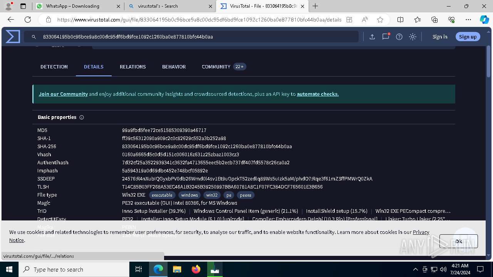Image resolution: width=493 pixels, height=277 pixels.
Task: Click the search magnifier icon in VirusTotal bar
Action: tap(34, 37)
